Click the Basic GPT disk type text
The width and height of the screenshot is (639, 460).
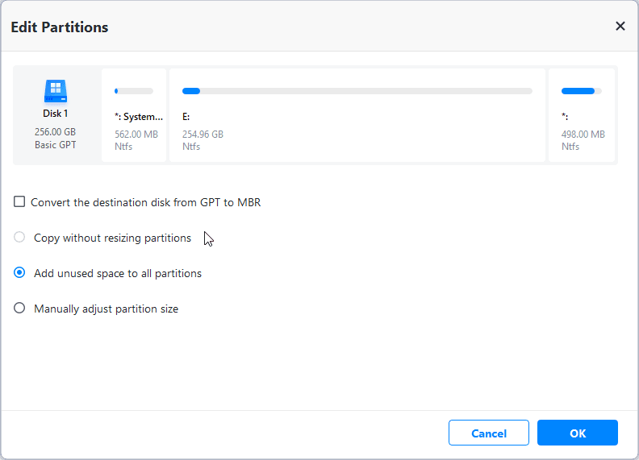(55, 145)
